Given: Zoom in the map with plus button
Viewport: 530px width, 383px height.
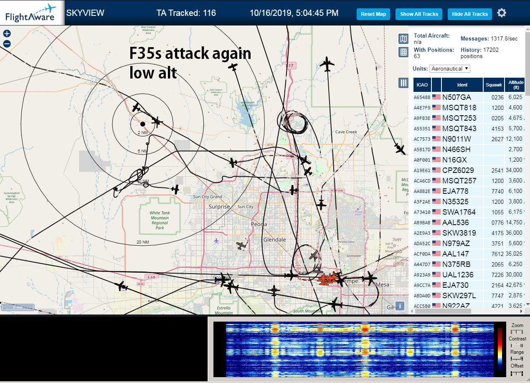Looking at the screenshot, I should [7, 34].
